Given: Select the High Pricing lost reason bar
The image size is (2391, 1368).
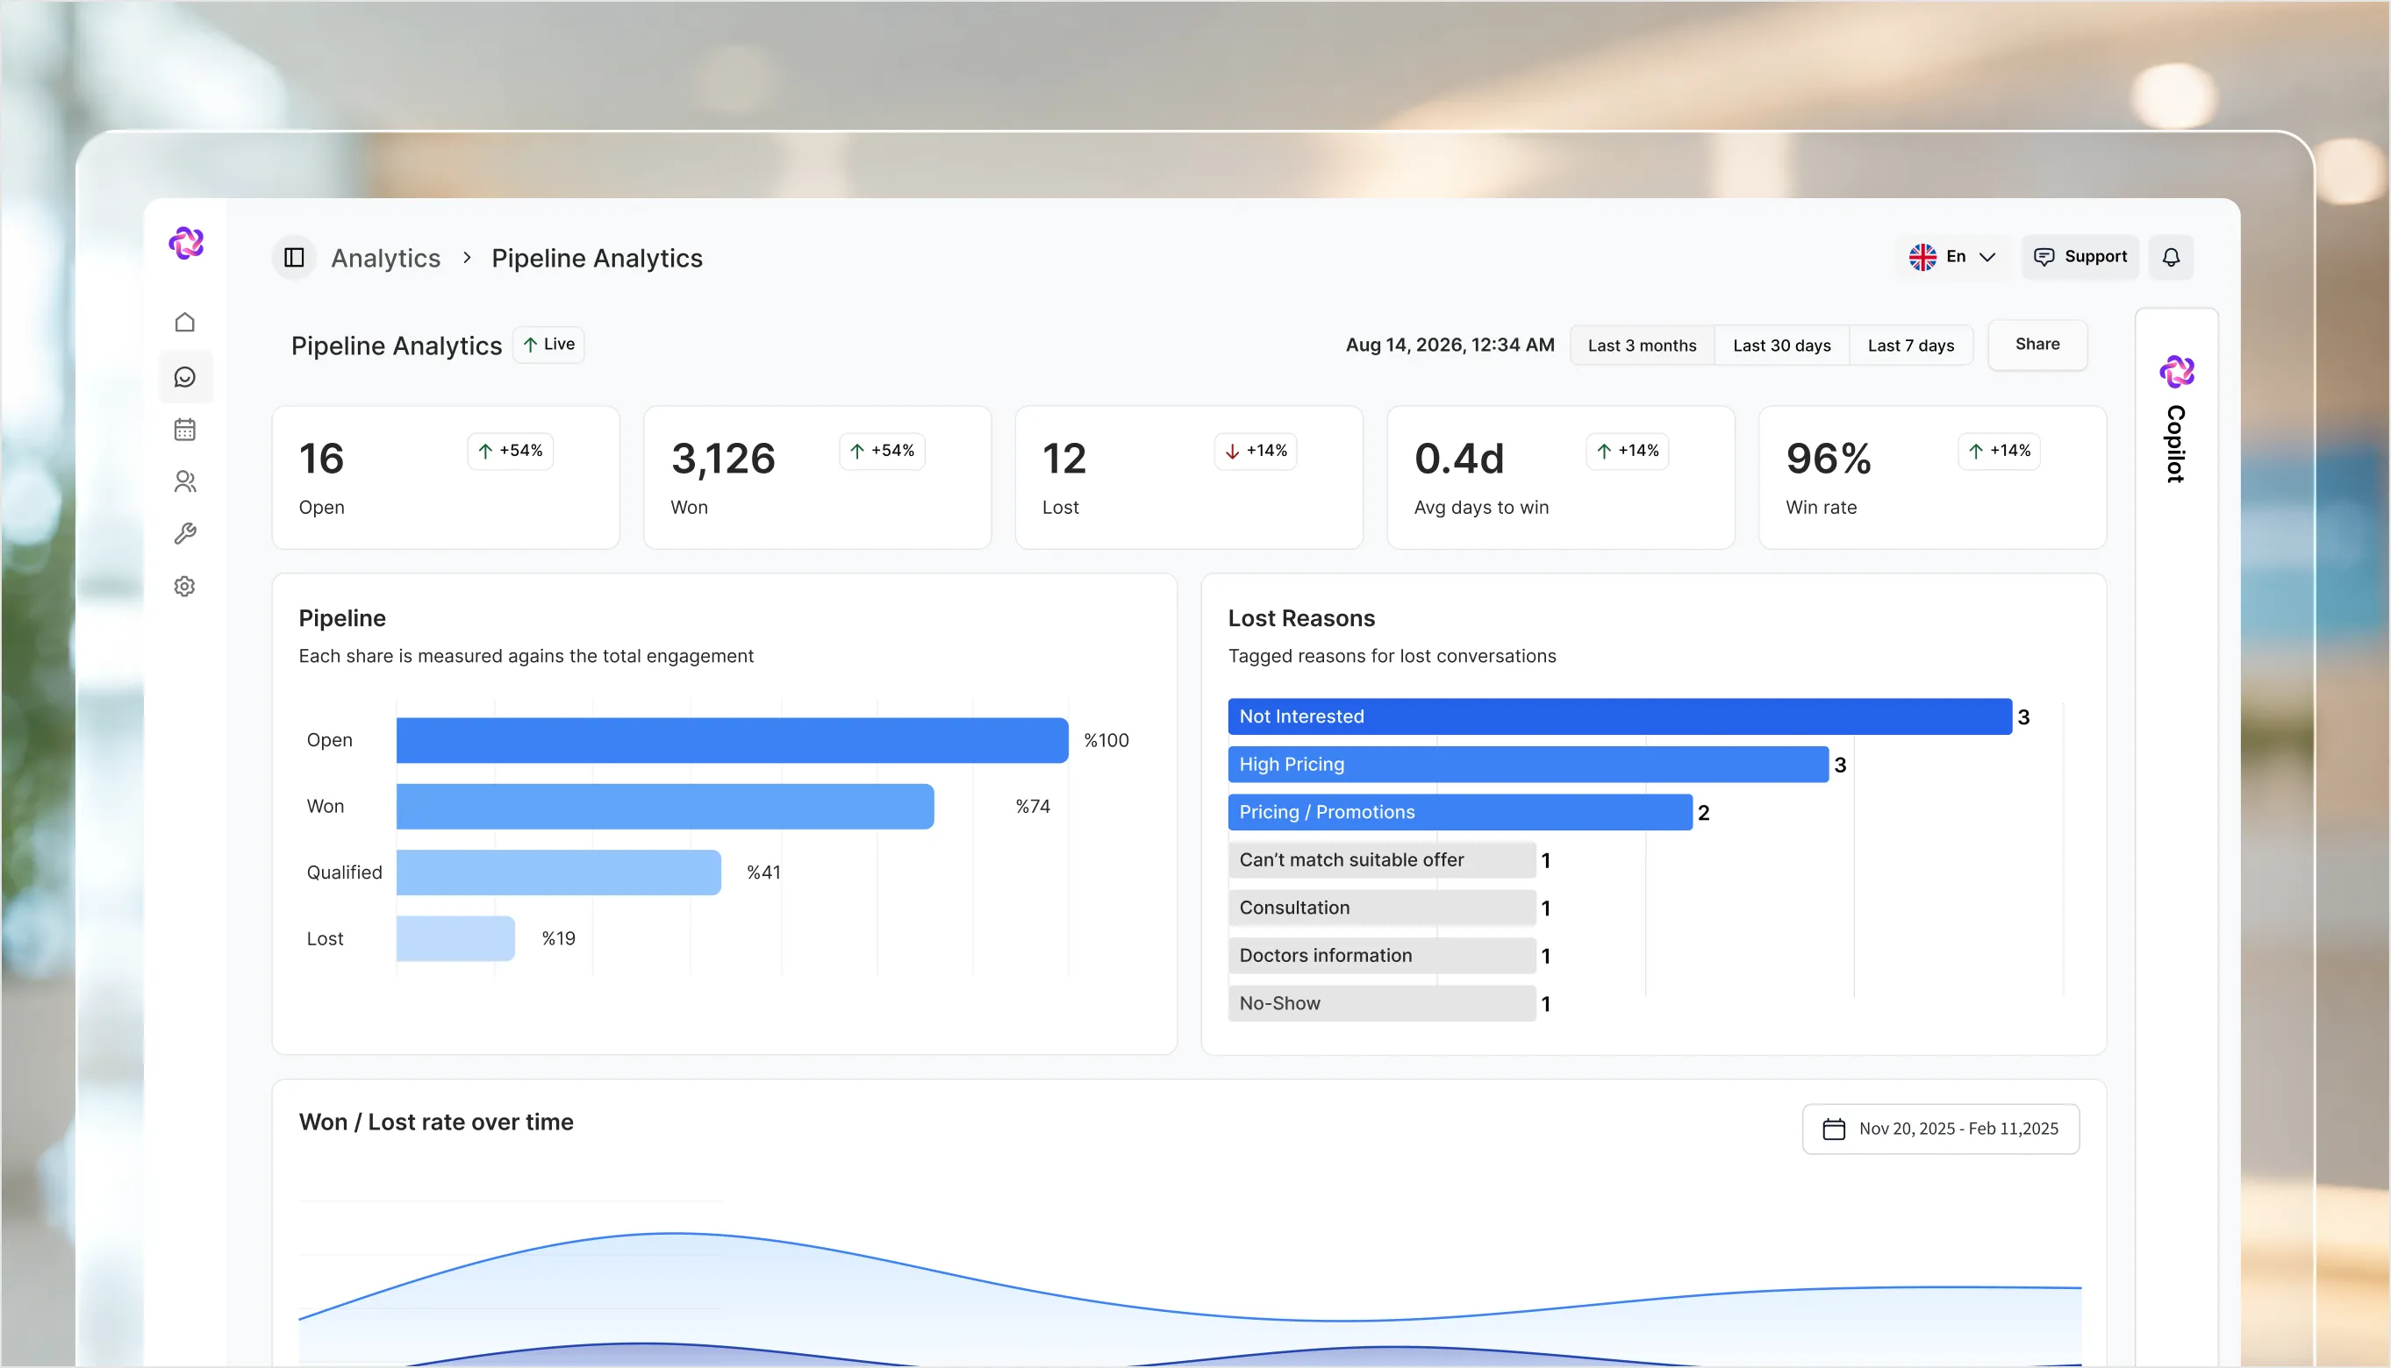Looking at the screenshot, I should coord(1528,764).
